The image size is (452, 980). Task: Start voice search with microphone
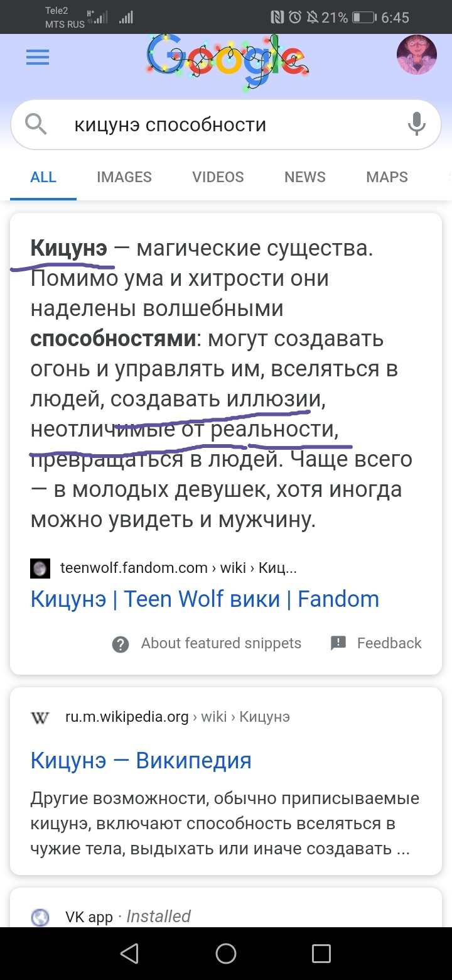point(416,124)
